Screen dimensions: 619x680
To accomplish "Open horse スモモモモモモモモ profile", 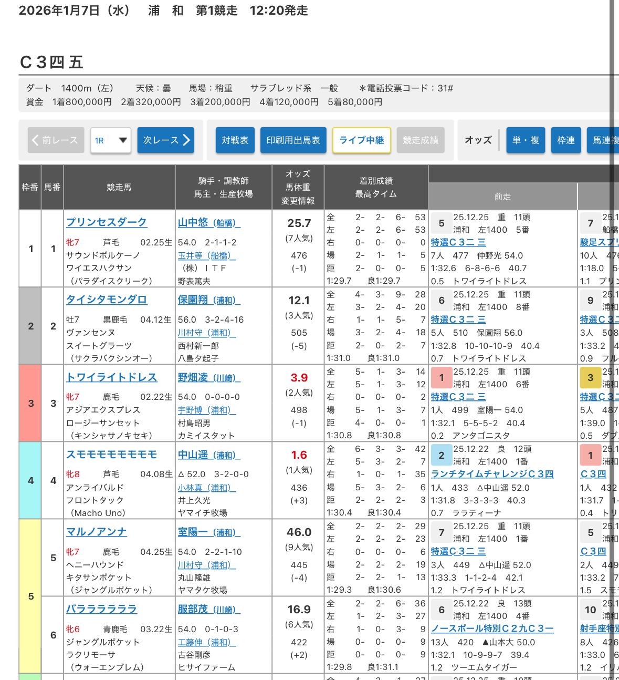I will [x=112, y=455].
